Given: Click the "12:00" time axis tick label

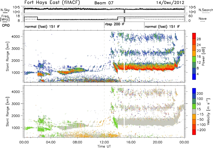Looking at the screenshot, I should (x=104, y=142).
